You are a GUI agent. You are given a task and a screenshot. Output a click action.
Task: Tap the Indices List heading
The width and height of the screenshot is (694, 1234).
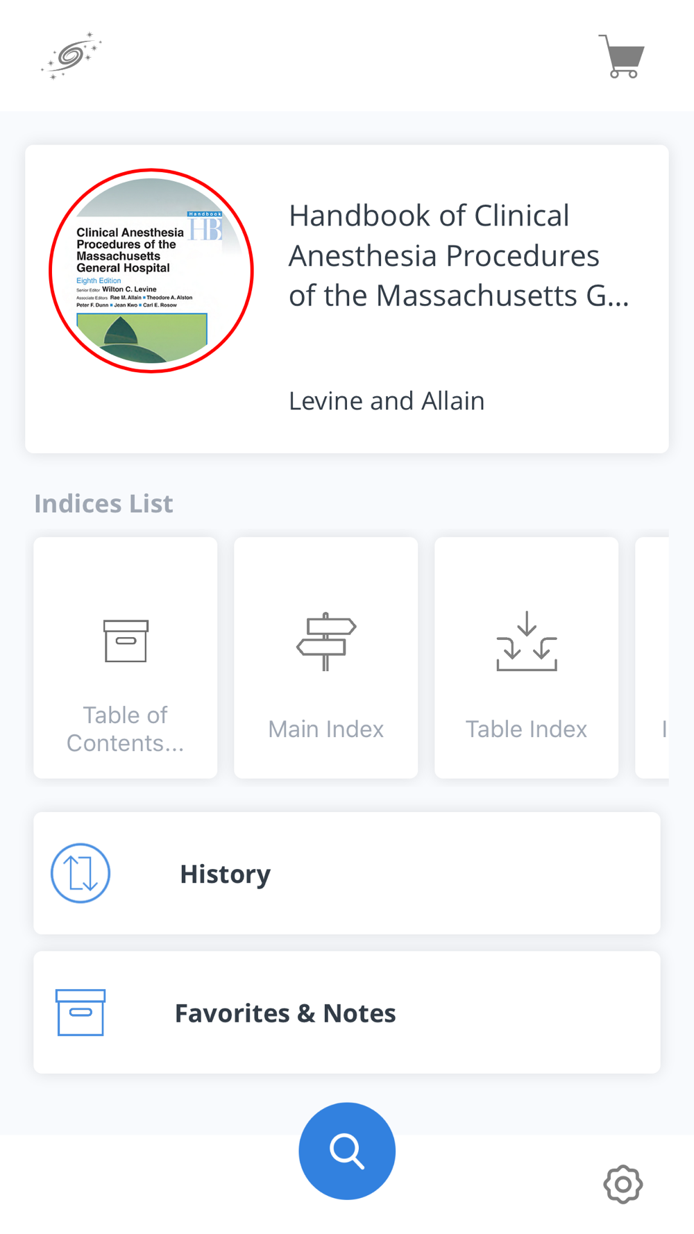click(103, 503)
